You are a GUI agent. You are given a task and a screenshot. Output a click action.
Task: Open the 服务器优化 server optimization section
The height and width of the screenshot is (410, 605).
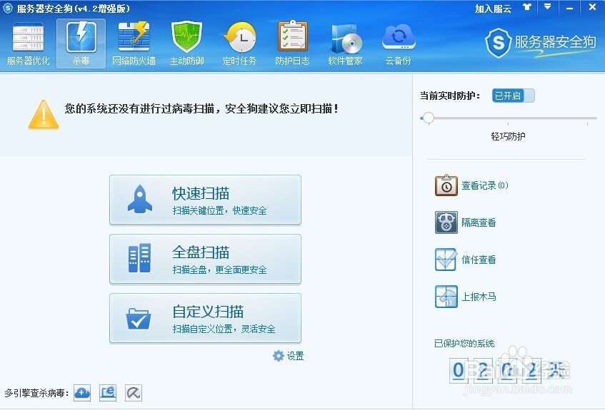[28, 44]
